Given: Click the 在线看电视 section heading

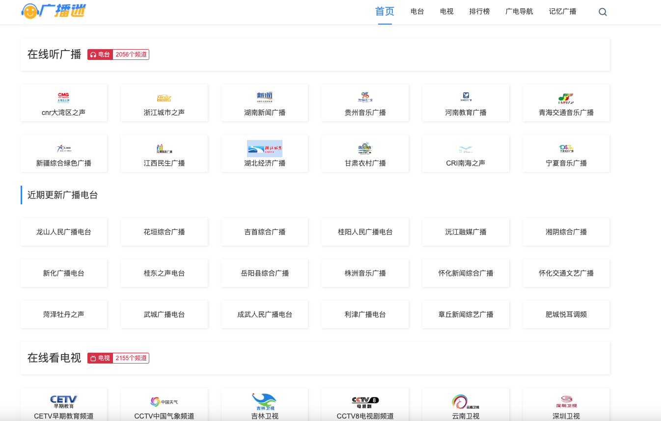Looking at the screenshot, I should click(54, 358).
